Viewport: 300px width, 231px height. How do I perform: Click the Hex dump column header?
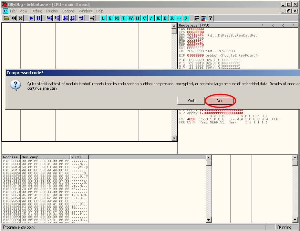point(45,157)
